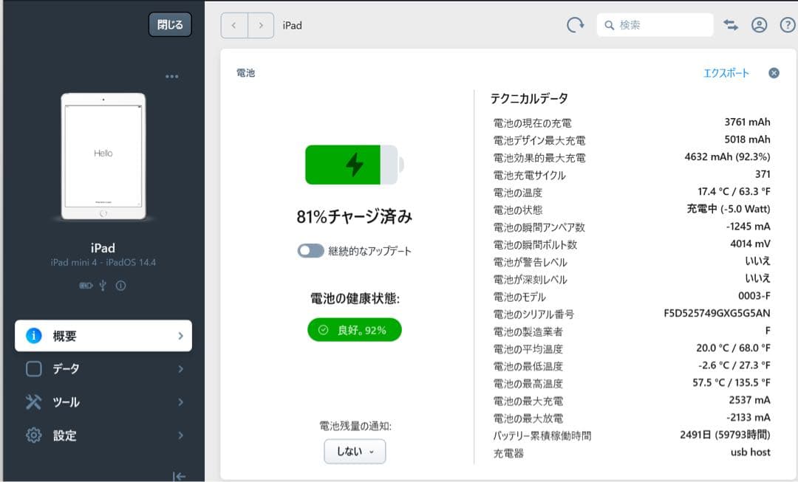
Task: Click the 4014 mV value
Action: click(750, 244)
